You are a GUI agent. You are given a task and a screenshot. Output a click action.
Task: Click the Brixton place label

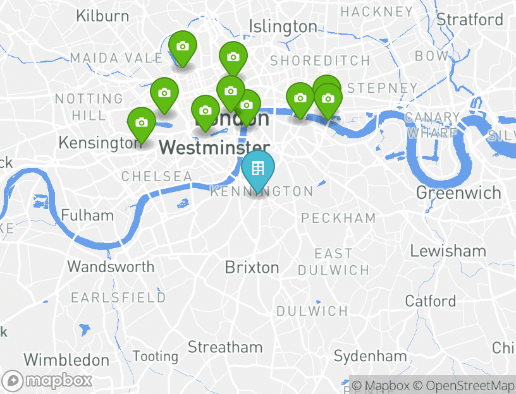pyautogui.click(x=252, y=268)
